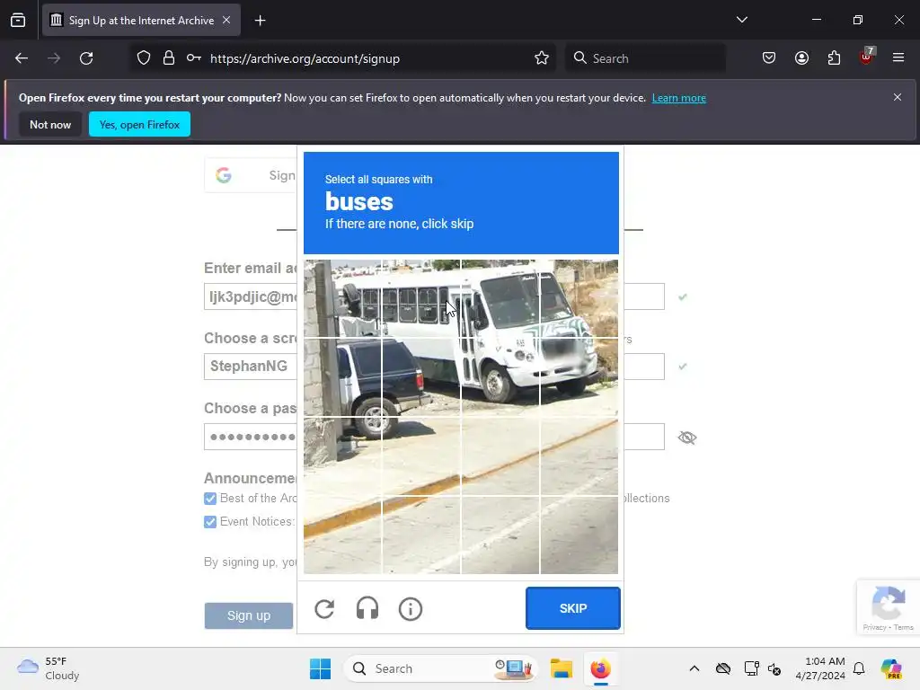Screen dimensions: 920x690
Task: Bookmark this page with star
Action: [x=542, y=58]
